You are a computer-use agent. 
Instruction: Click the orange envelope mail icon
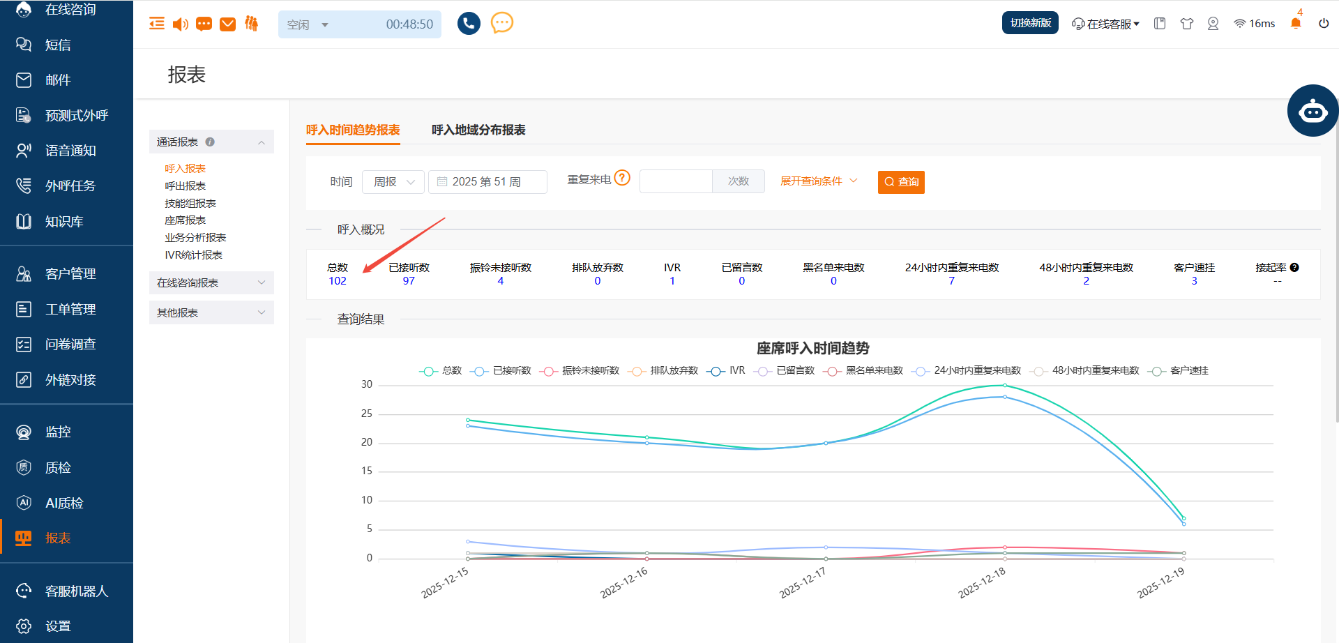pos(227,24)
